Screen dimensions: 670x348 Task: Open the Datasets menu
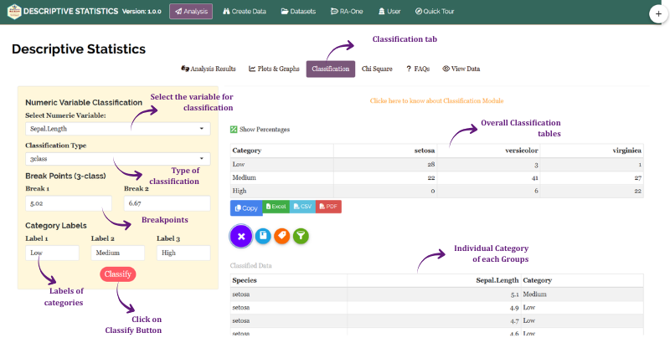pyautogui.click(x=298, y=12)
